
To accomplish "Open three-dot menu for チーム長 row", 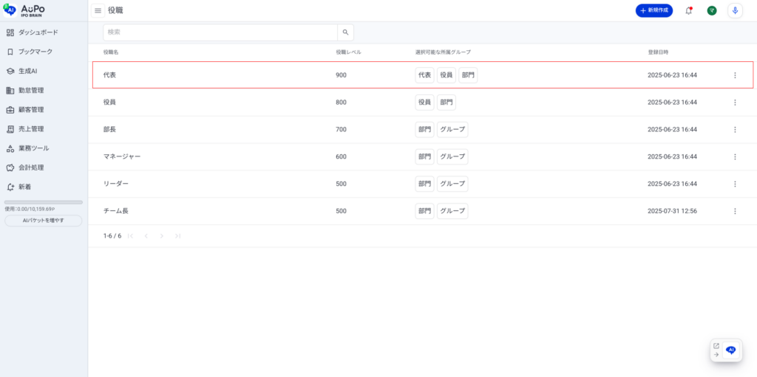I will tap(735, 211).
